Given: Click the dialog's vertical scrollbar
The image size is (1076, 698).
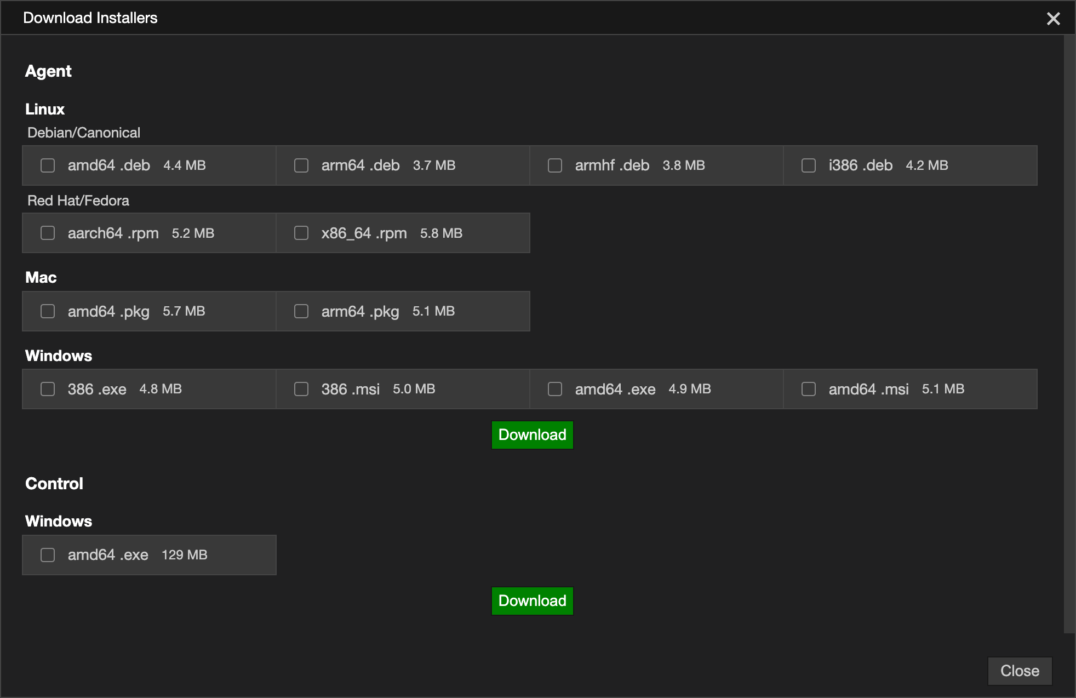Looking at the screenshot, I should point(1069,334).
